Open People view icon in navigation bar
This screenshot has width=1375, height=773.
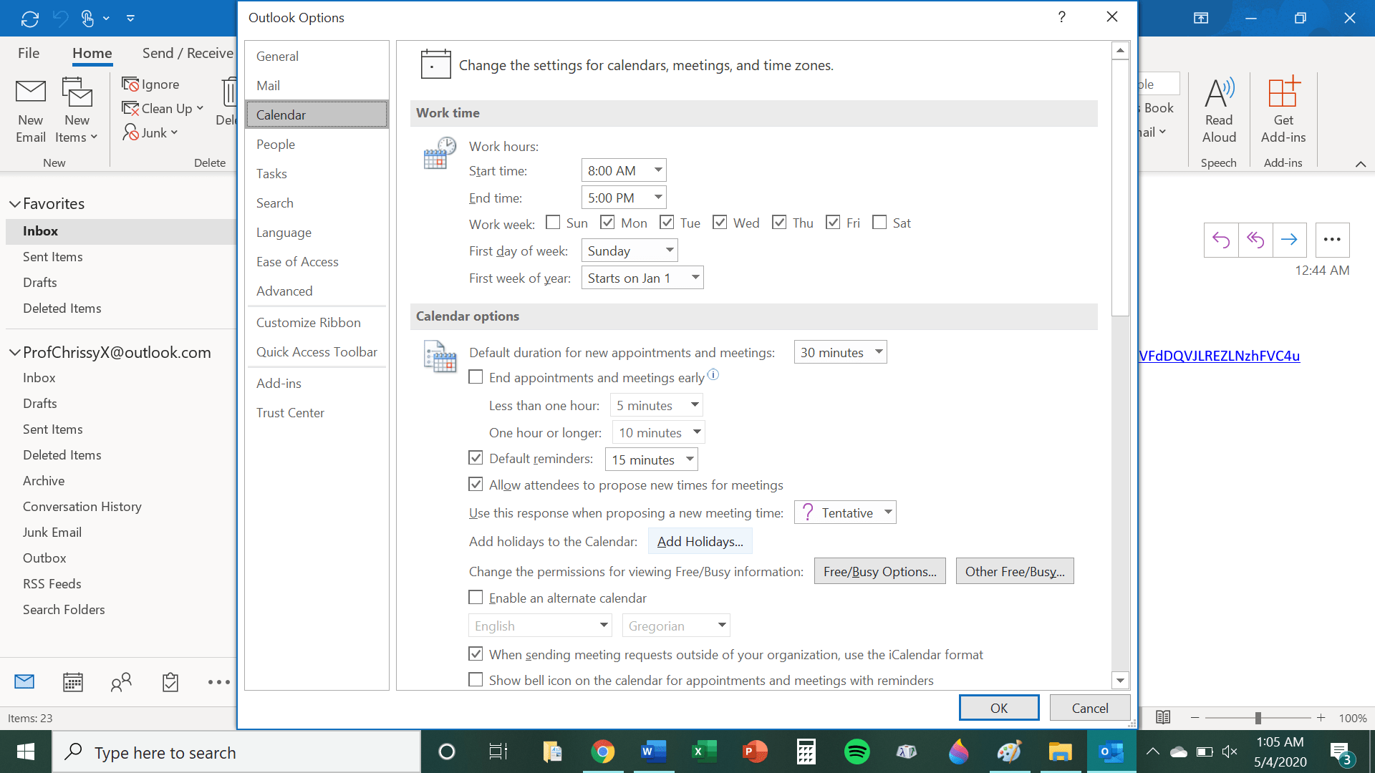[121, 682]
